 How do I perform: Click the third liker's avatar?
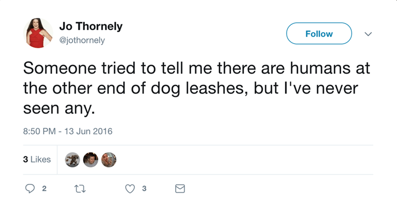(x=108, y=159)
